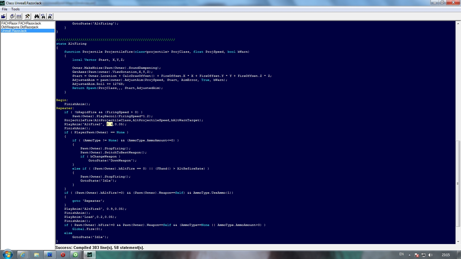
Task: Click the compile all scripts icon
Action: coord(19,16)
